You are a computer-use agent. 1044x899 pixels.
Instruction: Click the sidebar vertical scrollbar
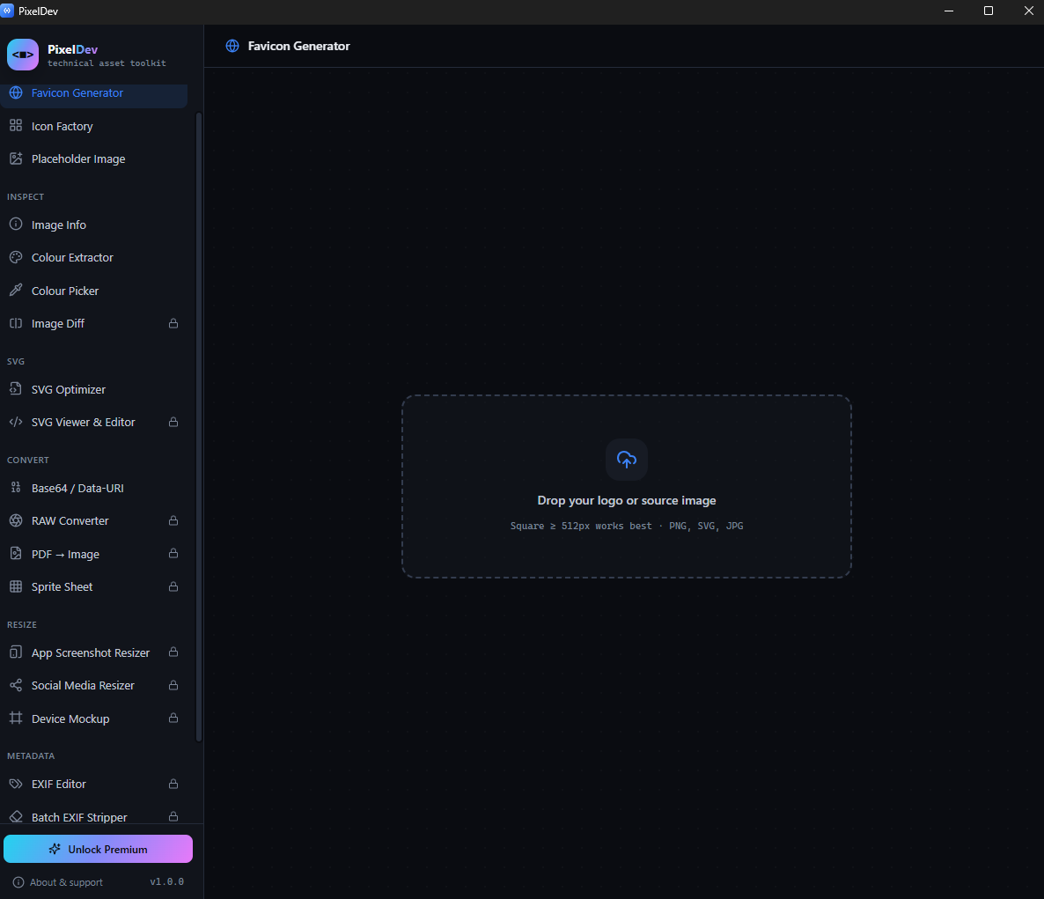point(198,426)
